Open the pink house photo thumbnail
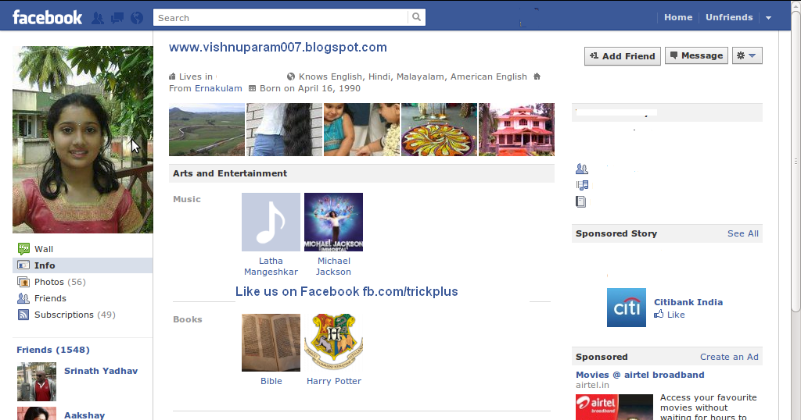The width and height of the screenshot is (801, 420). (516, 130)
